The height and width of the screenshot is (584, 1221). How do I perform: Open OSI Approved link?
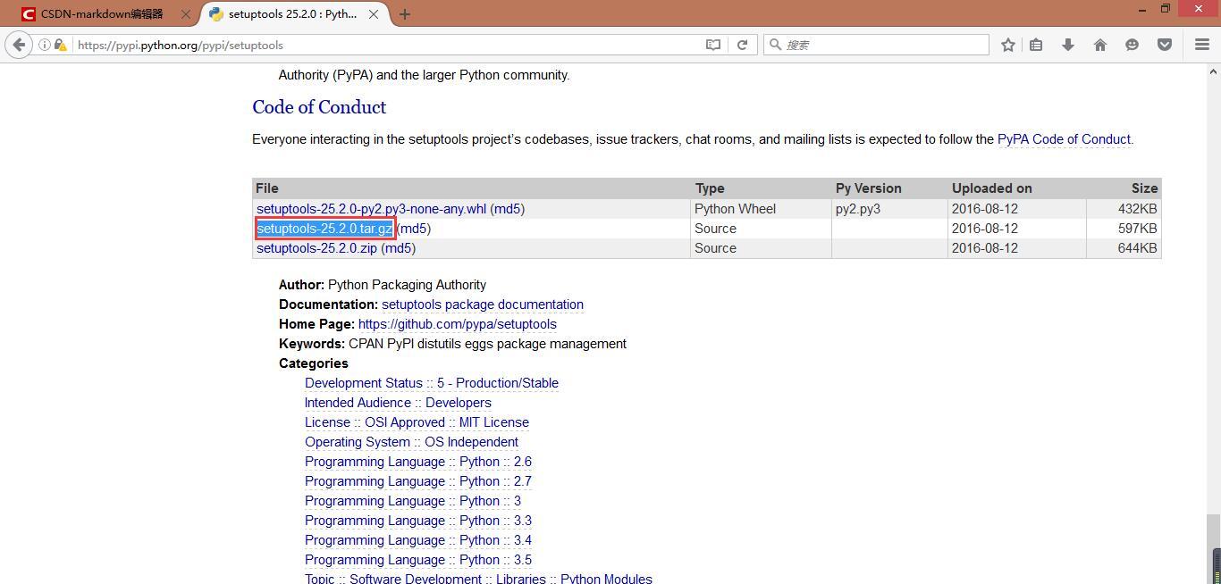(x=405, y=422)
